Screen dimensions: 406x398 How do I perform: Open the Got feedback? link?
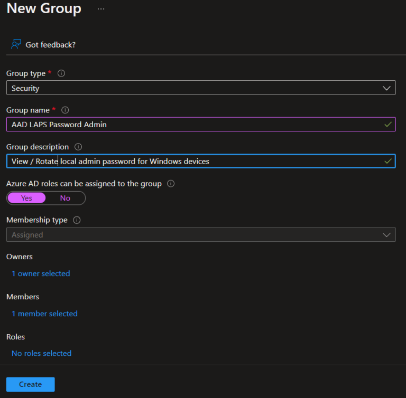tap(51, 45)
